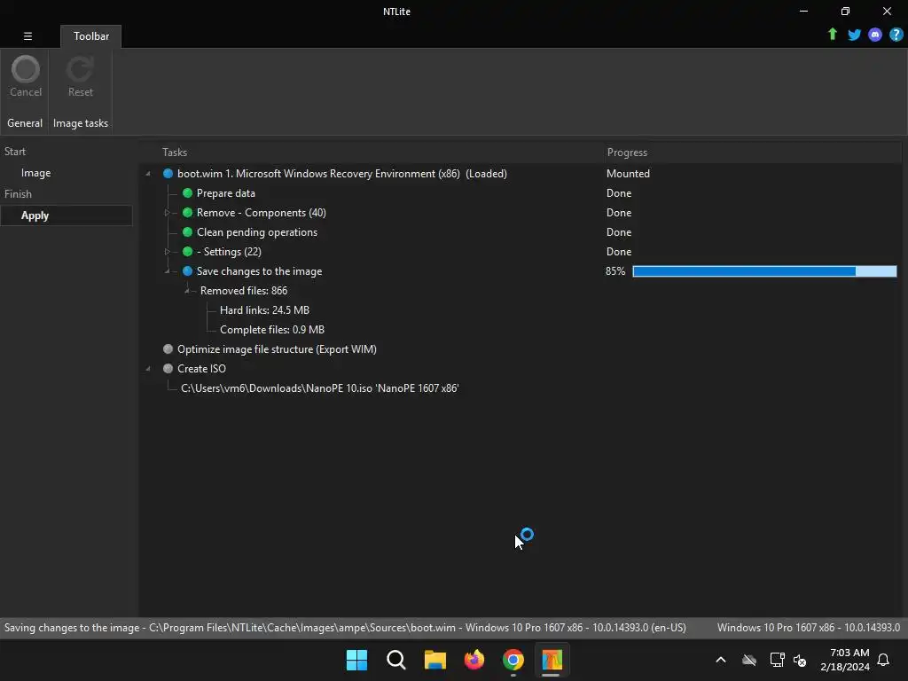Click the green status dot of Prepare data
The width and height of the screenshot is (908, 681).
point(187,192)
